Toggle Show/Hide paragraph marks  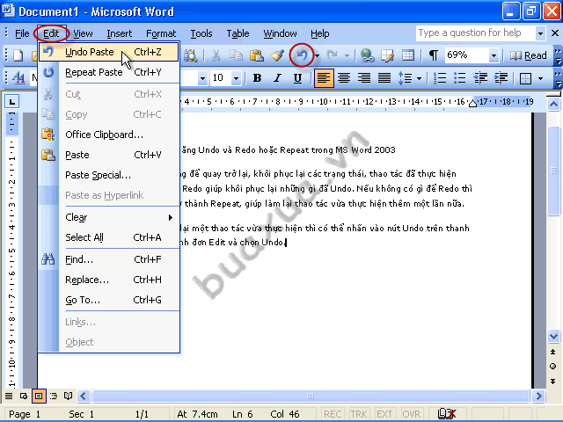pos(434,55)
